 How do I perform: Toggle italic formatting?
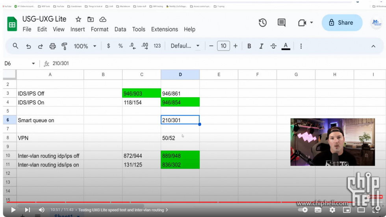(x=261, y=46)
